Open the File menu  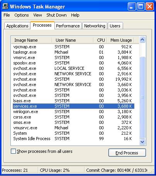tap(7, 15)
